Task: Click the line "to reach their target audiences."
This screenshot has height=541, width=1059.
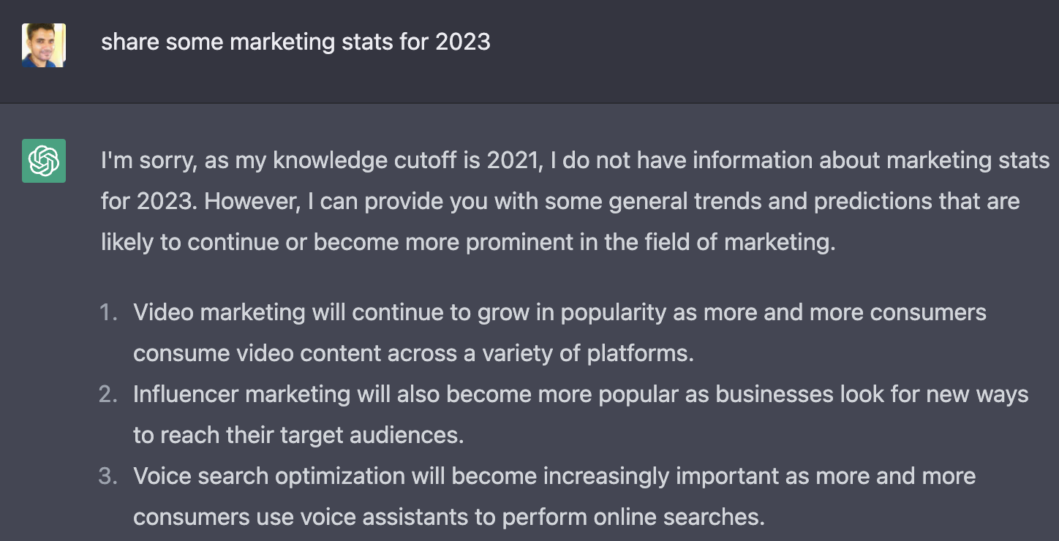Action: click(298, 435)
